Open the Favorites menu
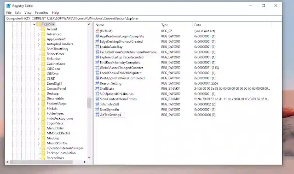The image size is (294, 174). click(x=41, y=12)
